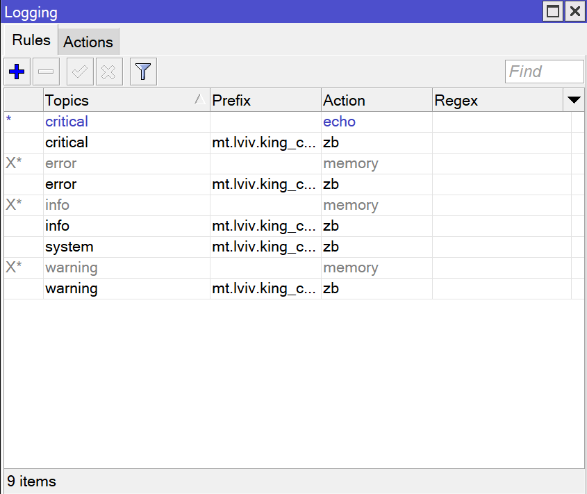Image resolution: width=587 pixels, height=494 pixels.
Task: Open the funnel Filter icon
Action: coord(143,72)
